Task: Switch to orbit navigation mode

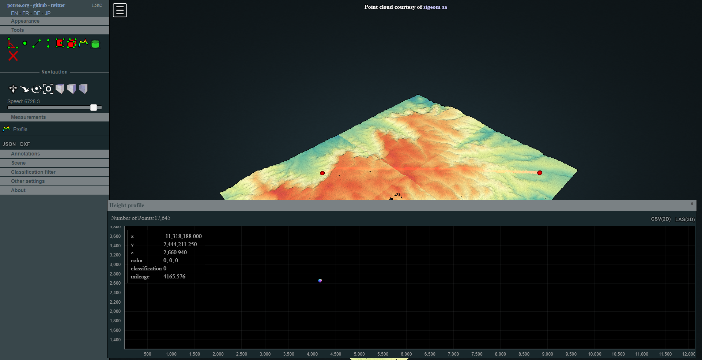Action: click(x=37, y=89)
